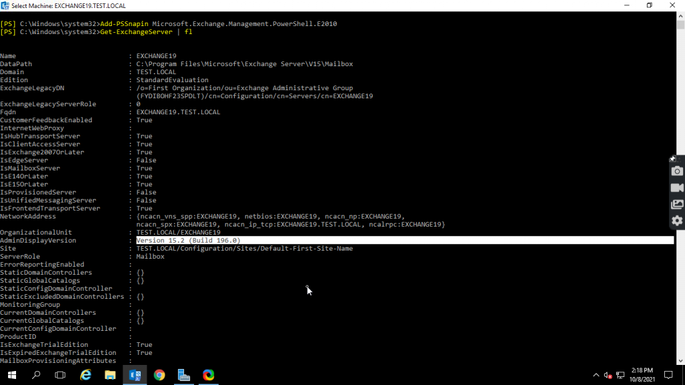Open the window system menu icon
The image size is (685, 385).
(5, 5)
